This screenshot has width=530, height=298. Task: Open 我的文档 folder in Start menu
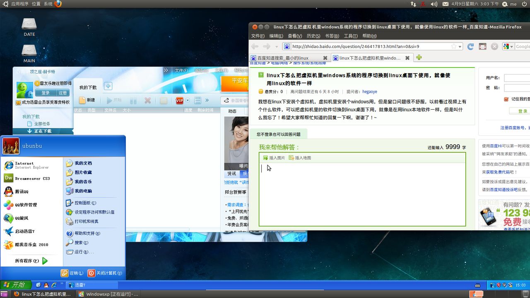click(x=79, y=163)
